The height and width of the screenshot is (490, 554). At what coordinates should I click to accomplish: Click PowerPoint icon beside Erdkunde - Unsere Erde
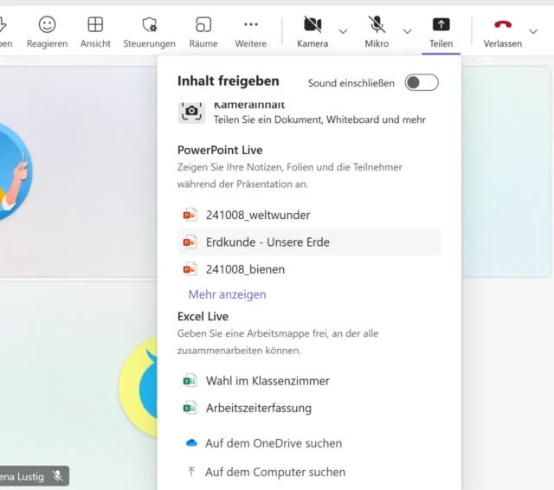coord(190,242)
